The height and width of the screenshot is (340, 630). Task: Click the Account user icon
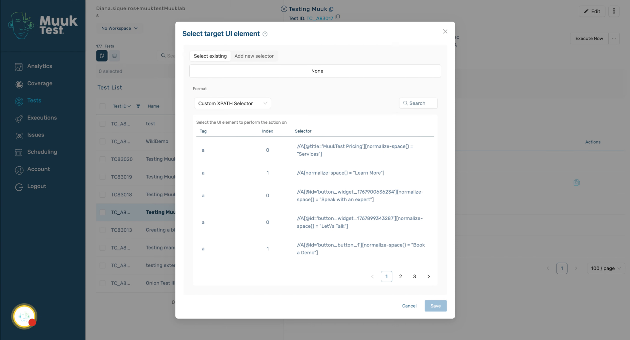tap(19, 170)
